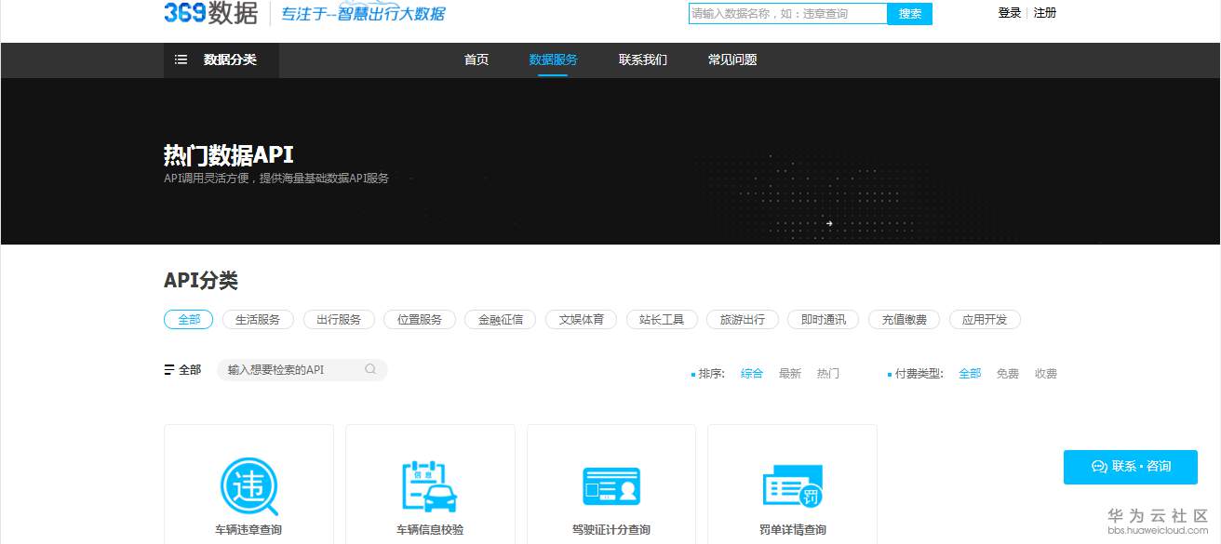Click the 联系·咨询 chat button

click(1131, 467)
